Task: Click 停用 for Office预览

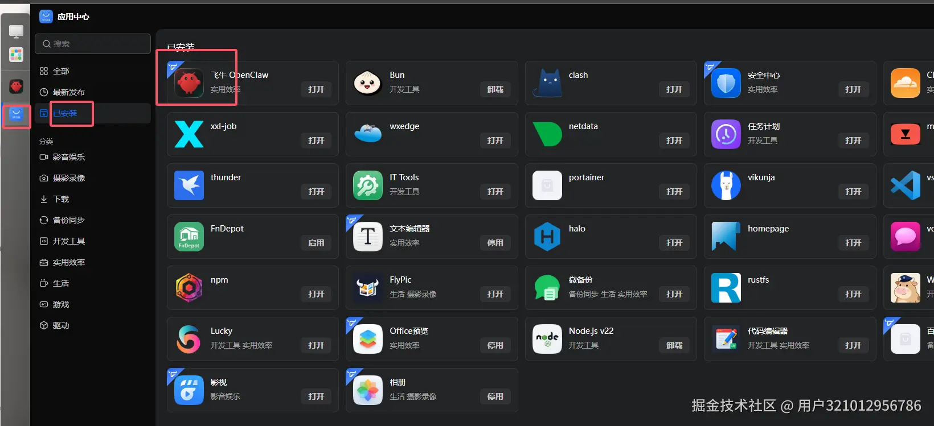Action: (495, 345)
